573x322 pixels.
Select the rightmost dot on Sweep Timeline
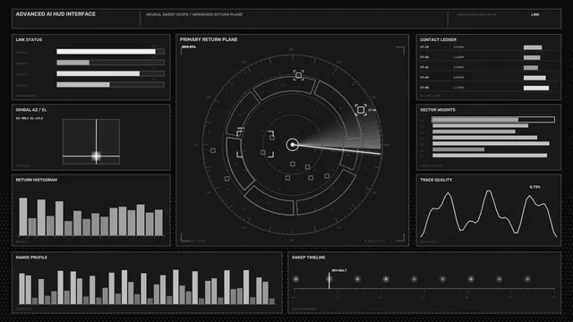point(527,279)
